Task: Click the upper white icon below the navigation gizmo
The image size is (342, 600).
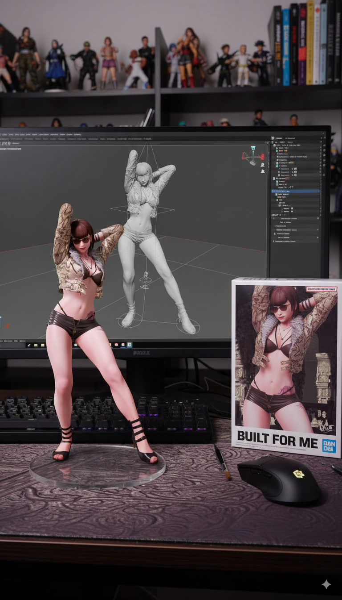Action: (263, 165)
